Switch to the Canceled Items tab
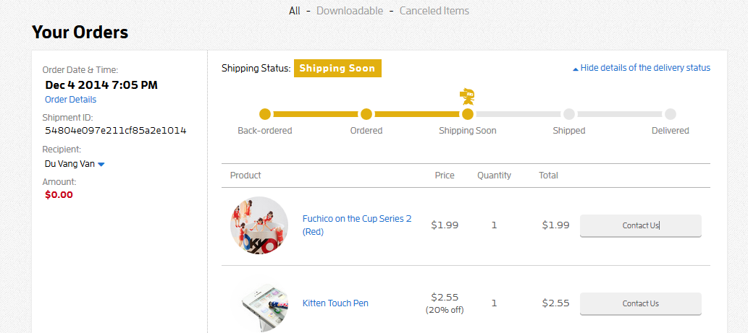This screenshot has width=748, height=333. pyautogui.click(x=434, y=11)
